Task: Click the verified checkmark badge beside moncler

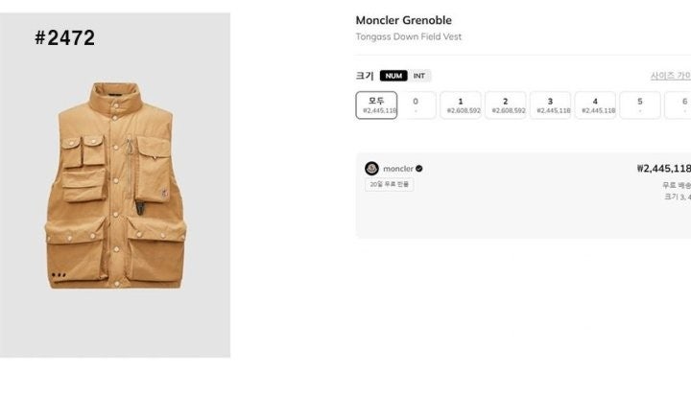Action: coord(419,168)
